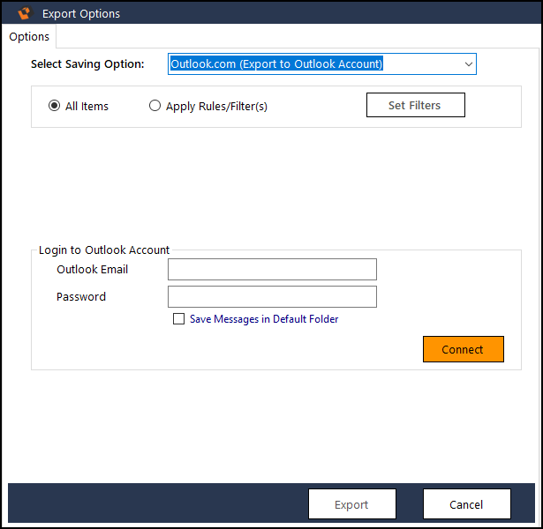Focus the Outlook Email input field
Screen dimensions: 543x529
point(272,269)
